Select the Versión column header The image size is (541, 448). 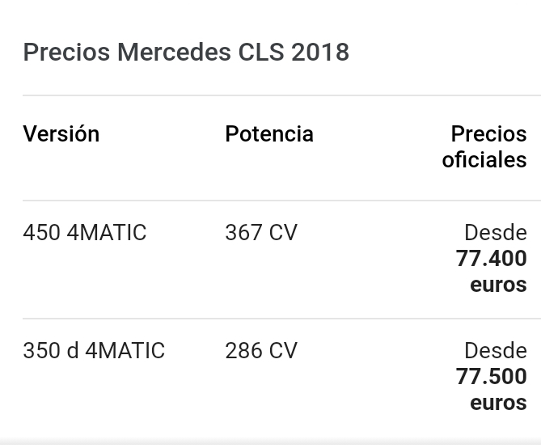pos(61,134)
